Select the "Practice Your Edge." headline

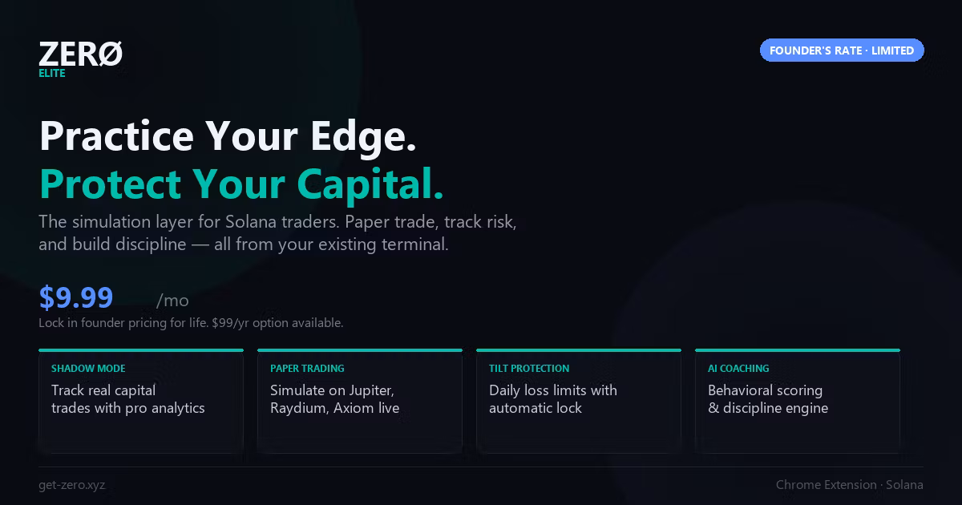228,135
